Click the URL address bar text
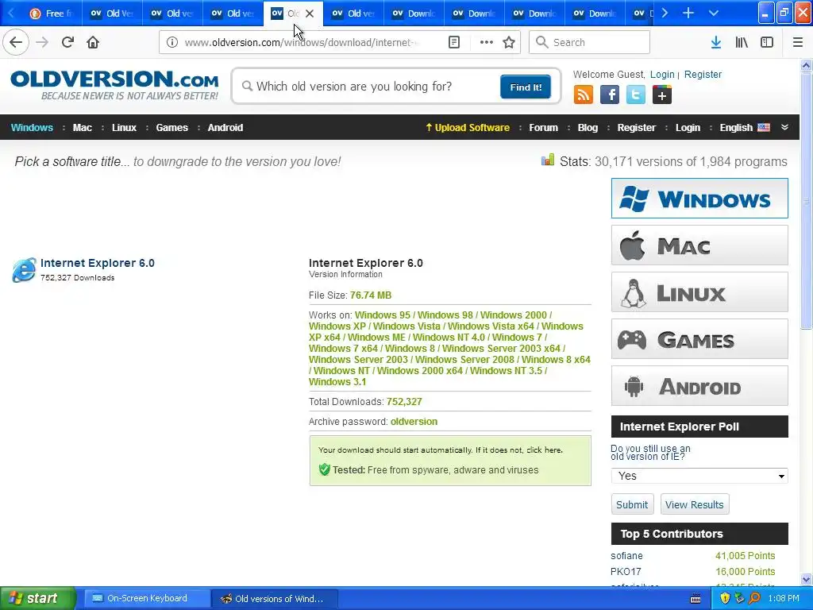 point(302,42)
